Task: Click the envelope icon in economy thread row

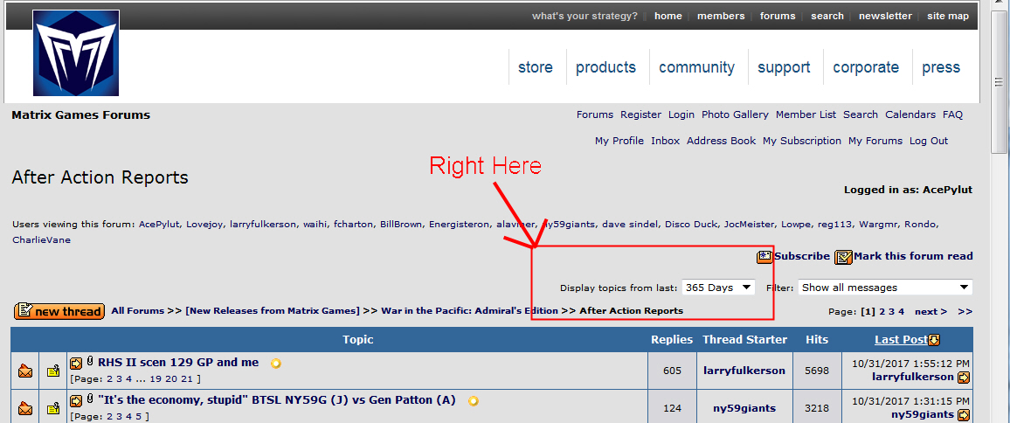Action: 25,408
